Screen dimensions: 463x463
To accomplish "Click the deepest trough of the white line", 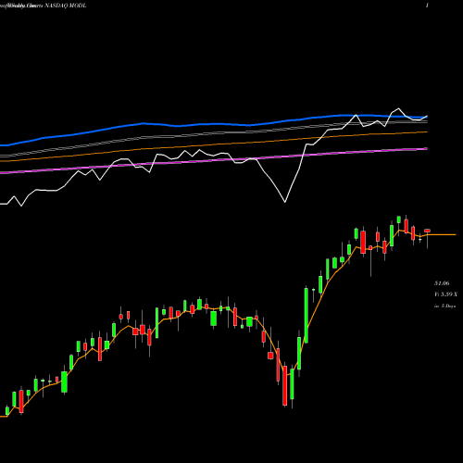I will [x=285, y=202].
